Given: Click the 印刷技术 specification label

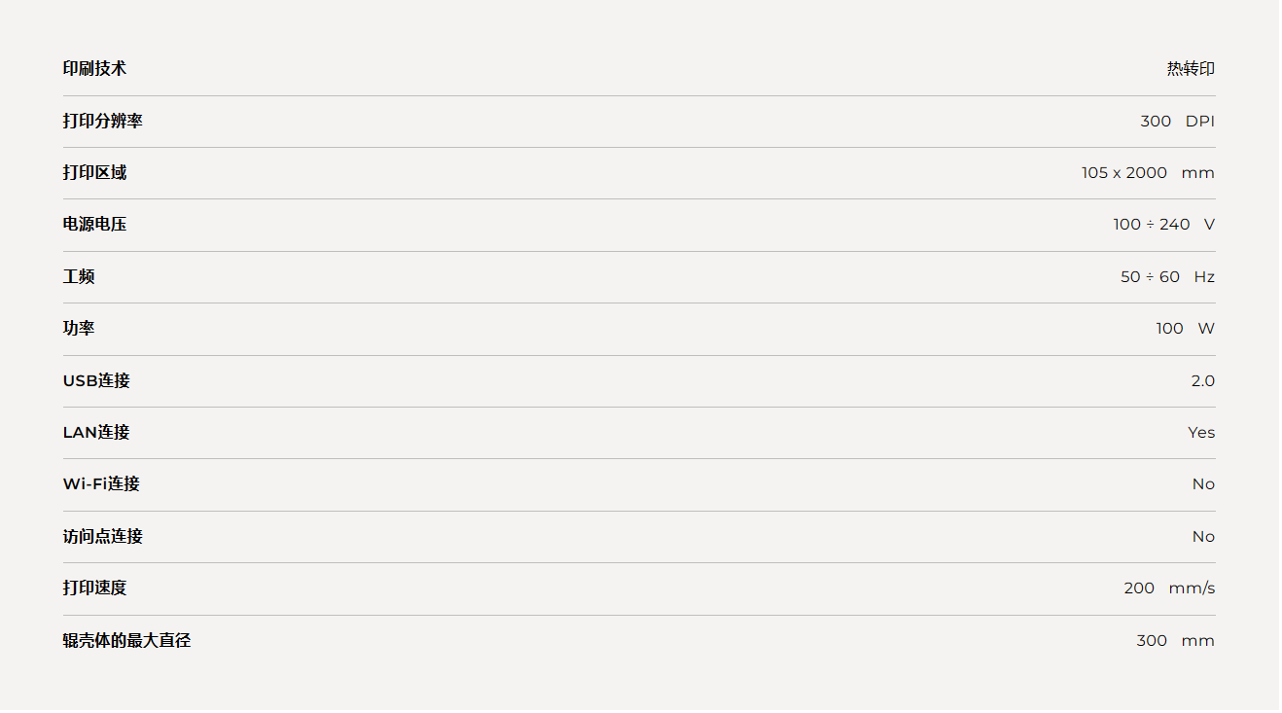Looking at the screenshot, I should click(x=94, y=68).
